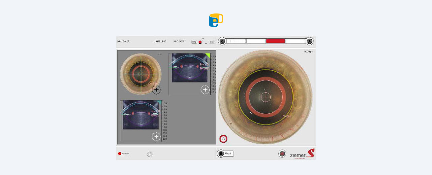This screenshot has height=175, width=432.
Task: Click the round red icon near Ziemer logo
Action: [282, 154]
